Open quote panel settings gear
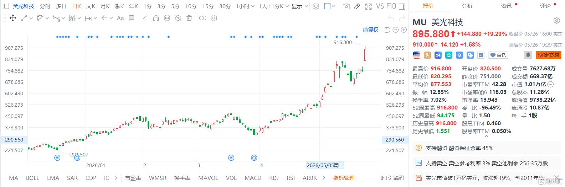This screenshot has width=565, height=187. tap(556, 21)
